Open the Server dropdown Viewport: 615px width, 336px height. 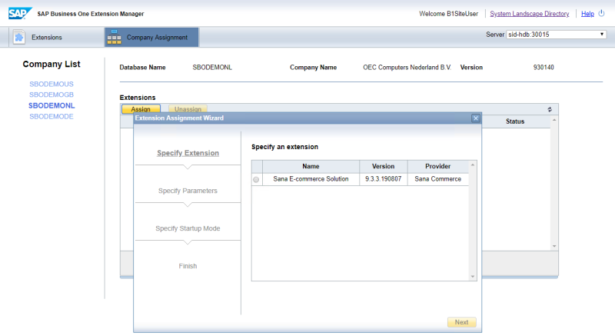[x=556, y=35]
